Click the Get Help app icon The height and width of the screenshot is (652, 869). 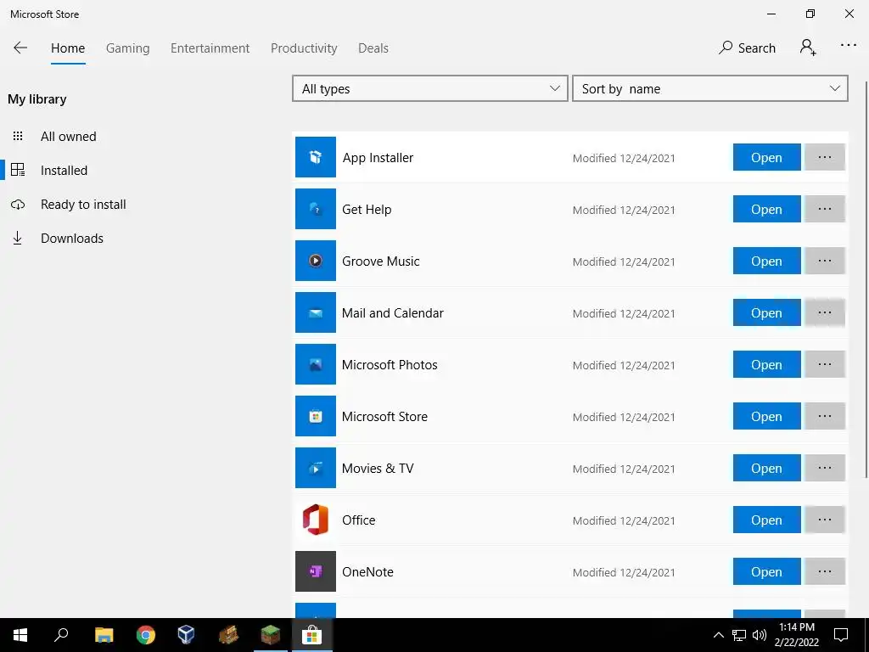click(316, 209)
